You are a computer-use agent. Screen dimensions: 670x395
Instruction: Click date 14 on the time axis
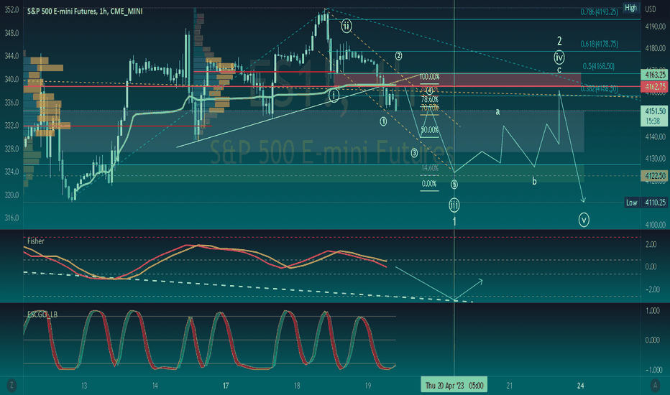155,386
